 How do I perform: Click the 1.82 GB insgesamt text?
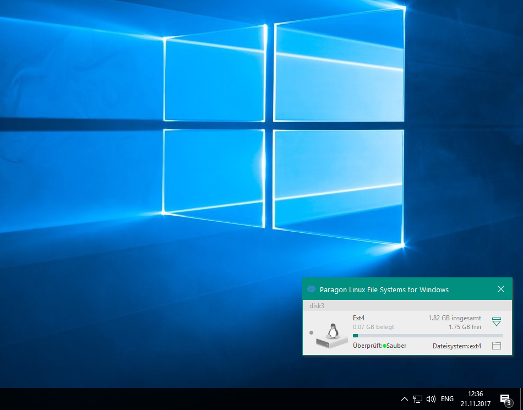pos(455,318)
